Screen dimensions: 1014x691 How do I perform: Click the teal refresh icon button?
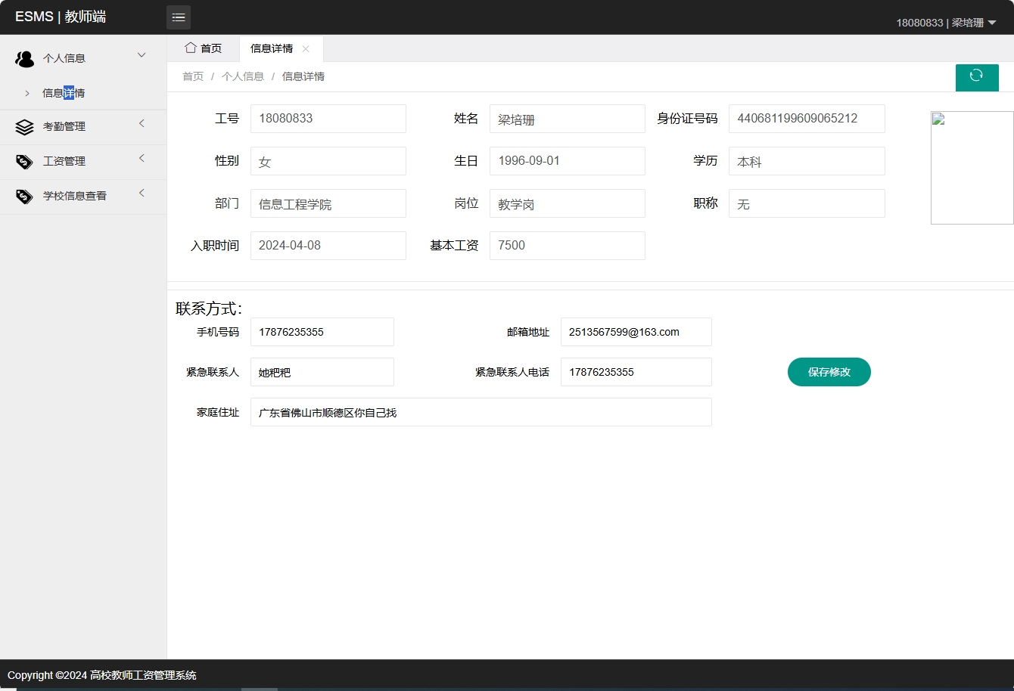tap(977, 77)
